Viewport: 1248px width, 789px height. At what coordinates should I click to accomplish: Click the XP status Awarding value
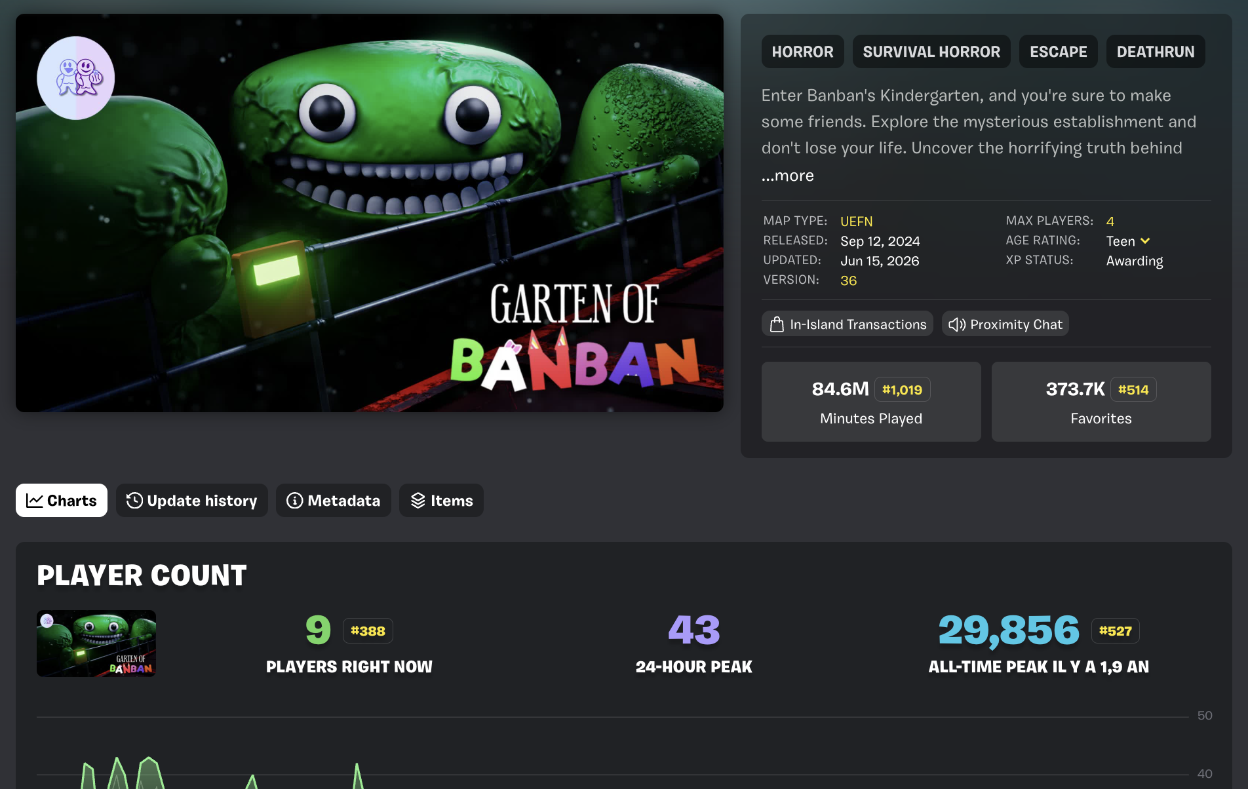click(x=1135, y=261)
